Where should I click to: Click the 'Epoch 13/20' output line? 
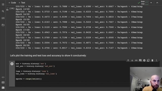point(23,9)
